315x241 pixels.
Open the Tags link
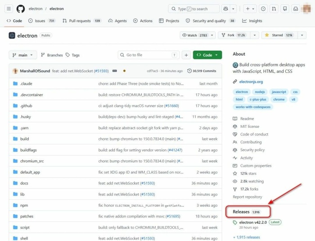[x=72, y=55]
